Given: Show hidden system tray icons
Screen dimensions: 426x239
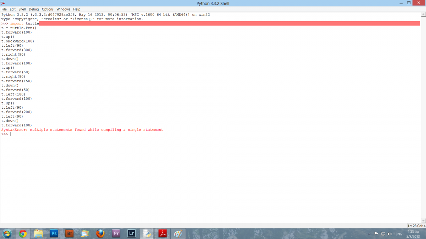Looking at the screenshot, I should 369,234.
